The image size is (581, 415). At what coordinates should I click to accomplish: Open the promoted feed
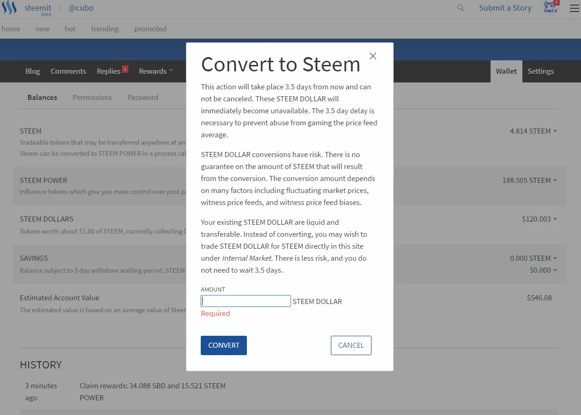pos(150,29)
